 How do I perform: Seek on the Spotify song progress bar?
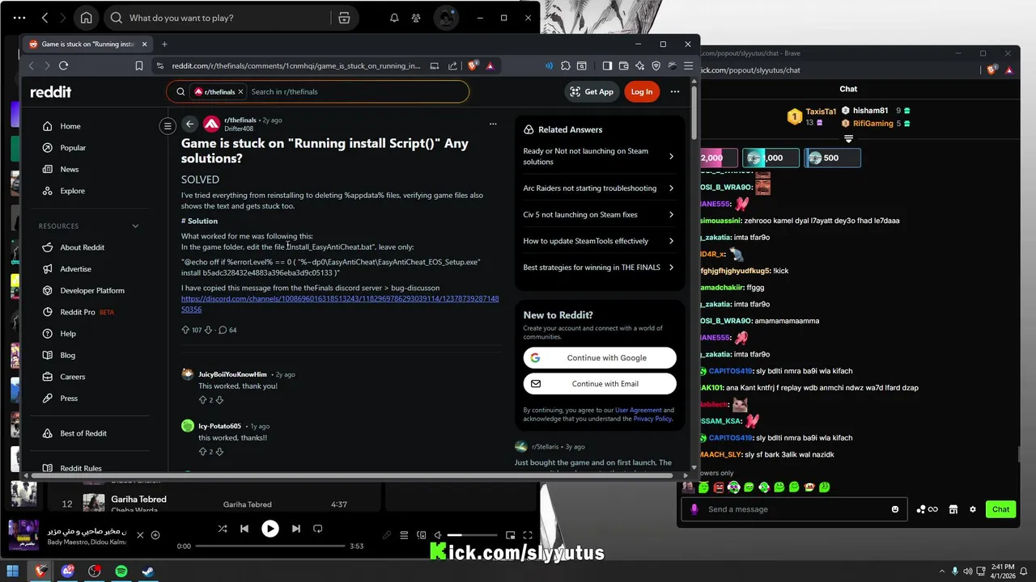point(270,546)
